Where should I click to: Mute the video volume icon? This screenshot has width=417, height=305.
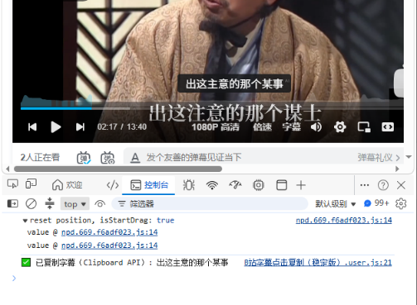[316, 127]
